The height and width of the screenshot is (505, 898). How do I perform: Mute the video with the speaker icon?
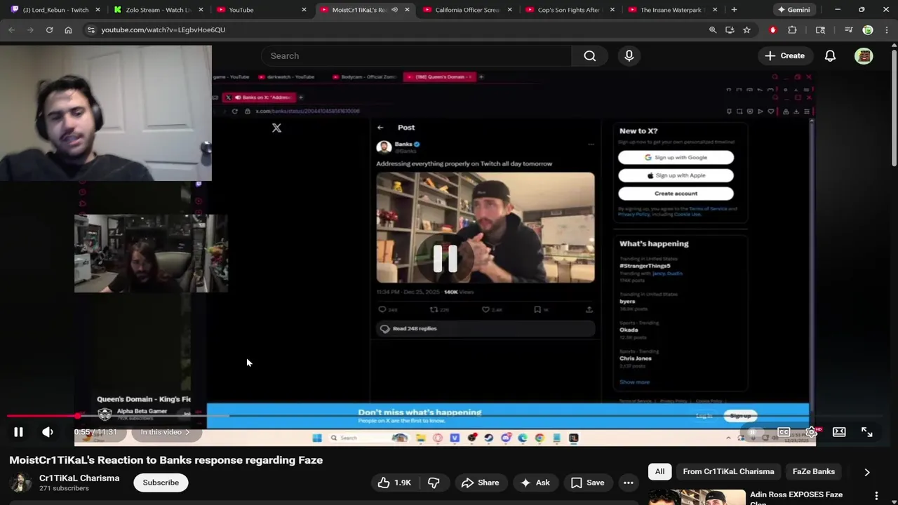coord(47,432)
